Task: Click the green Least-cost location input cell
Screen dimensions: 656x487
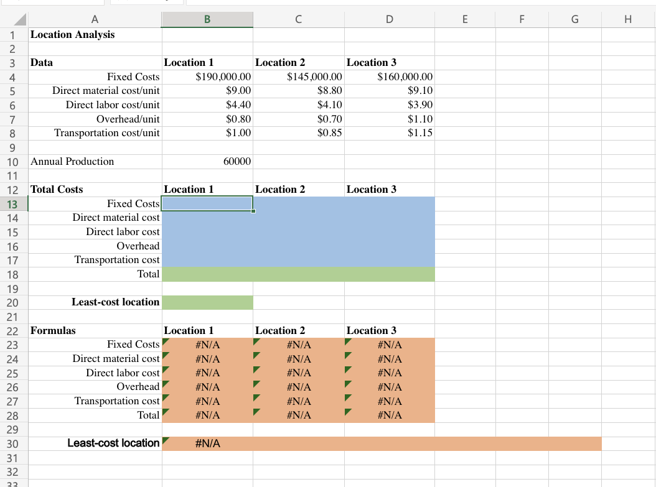Action: click(207, 302)
